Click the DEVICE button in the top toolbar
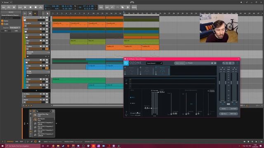264x148 pixels. pyautogui.click(x=134, y=7)
